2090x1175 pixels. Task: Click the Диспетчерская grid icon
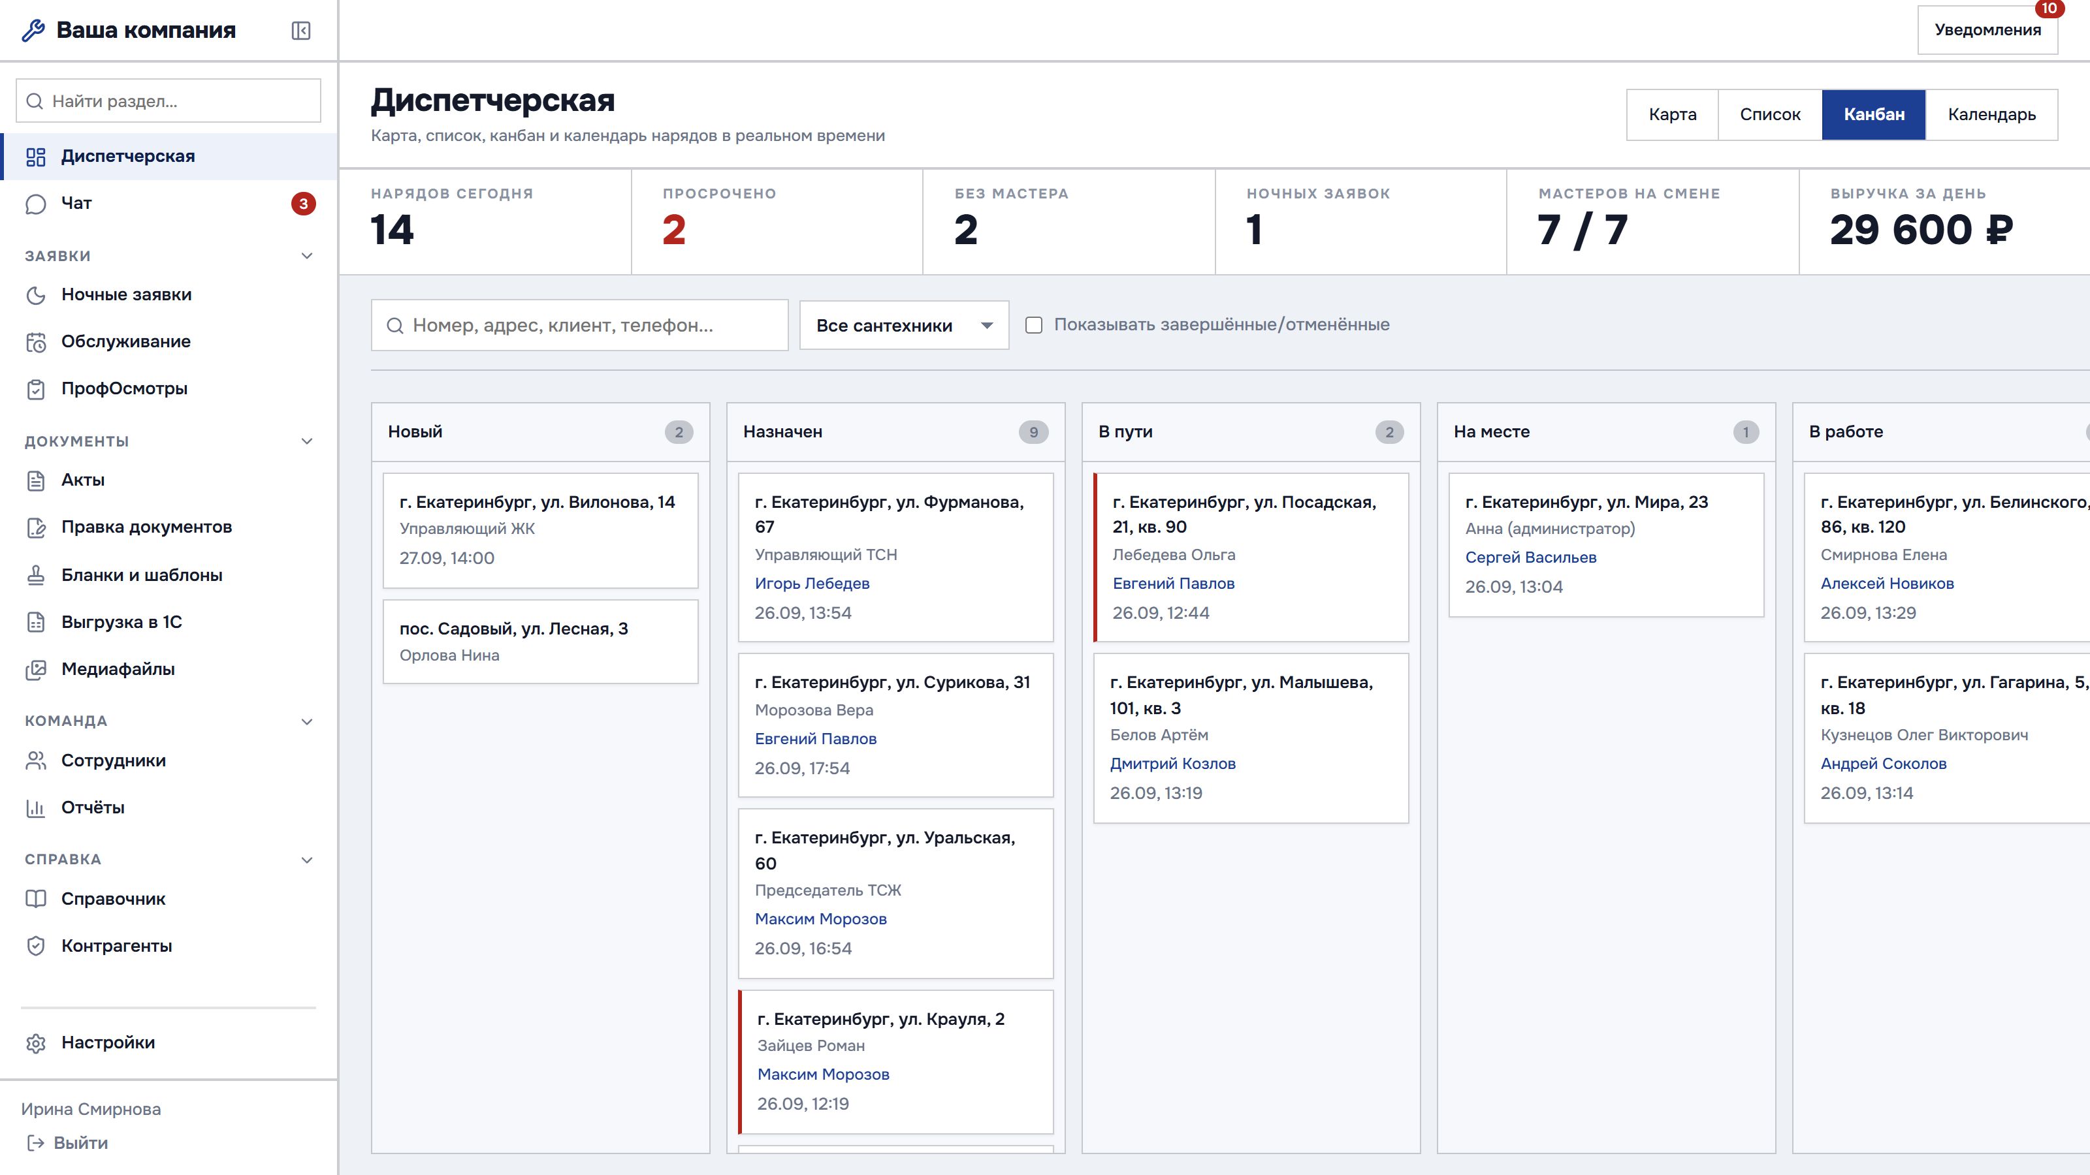[x=36, y=157]
